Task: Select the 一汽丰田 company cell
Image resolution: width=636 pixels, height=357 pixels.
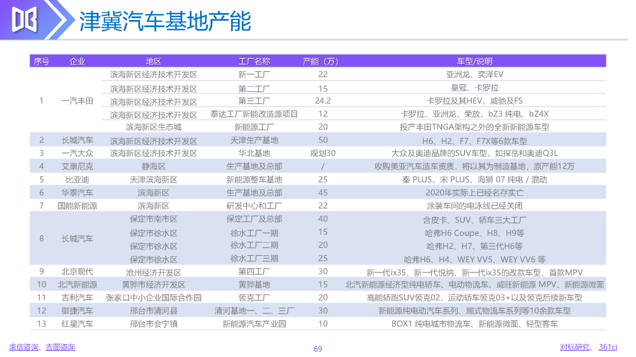Action: coord(77,101)
